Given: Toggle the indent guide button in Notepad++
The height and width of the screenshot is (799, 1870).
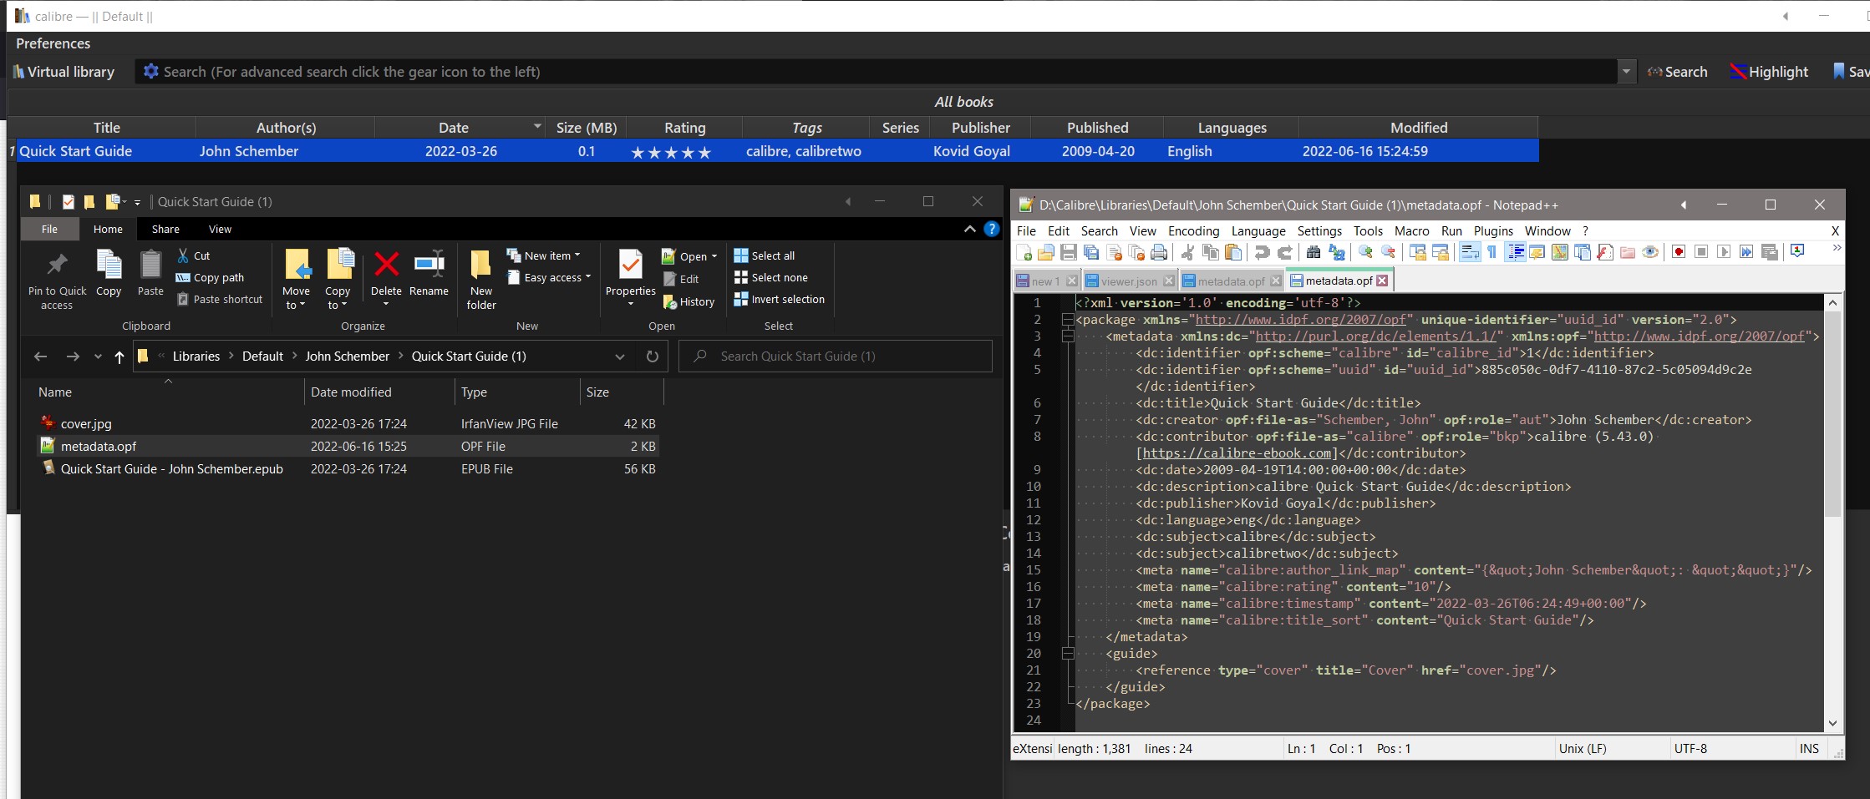Looking at the screenshot, I should (x=1515, y=252).
